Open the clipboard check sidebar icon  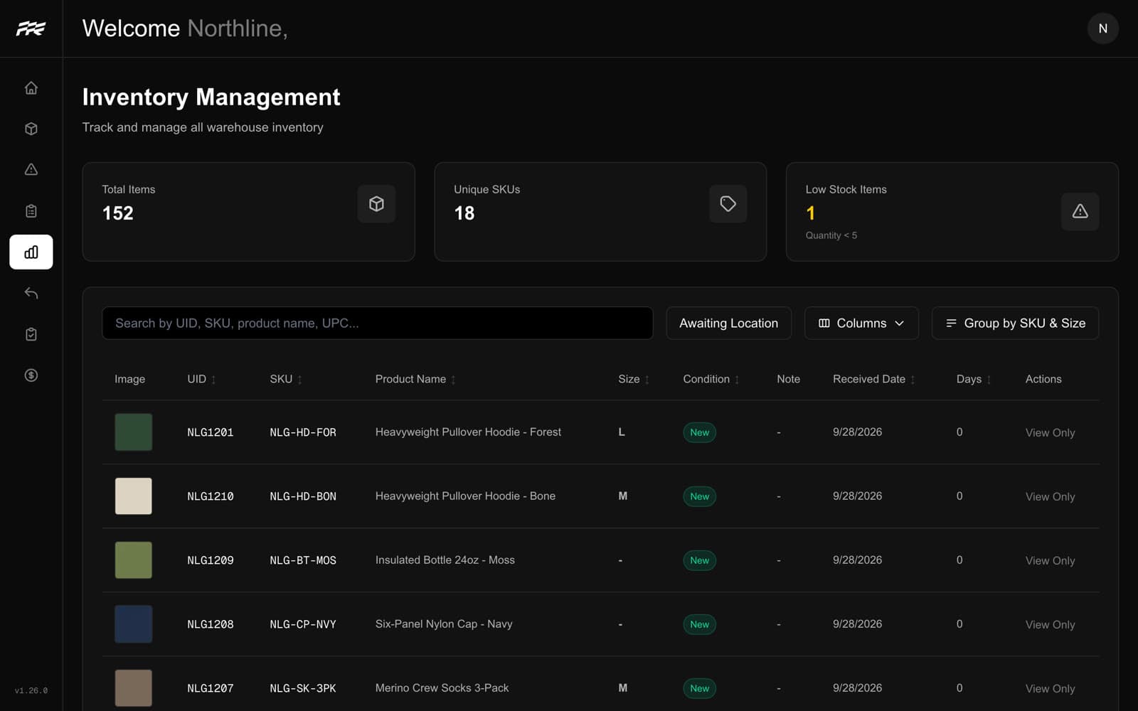pos(31,334)
